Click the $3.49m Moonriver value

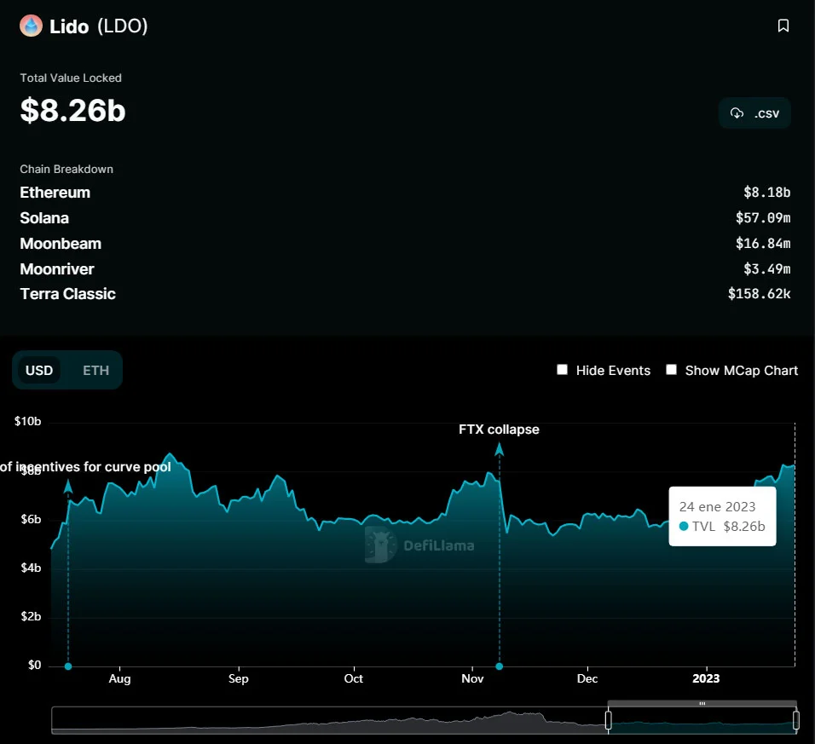(766, 269)
